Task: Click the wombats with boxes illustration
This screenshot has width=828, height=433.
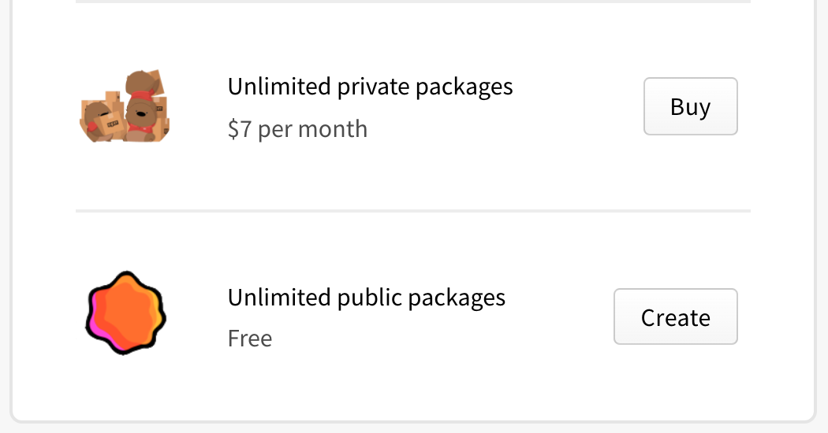Action: click(126, 106)
